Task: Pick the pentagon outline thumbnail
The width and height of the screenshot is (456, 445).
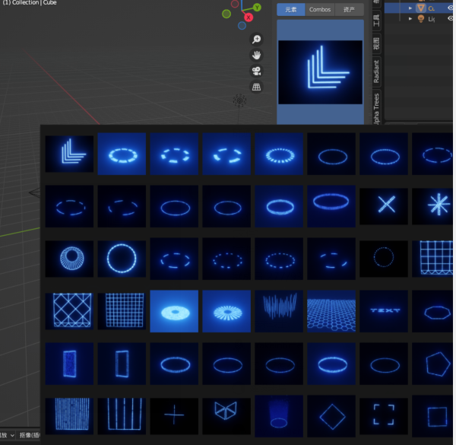Action: pos(432,364)
